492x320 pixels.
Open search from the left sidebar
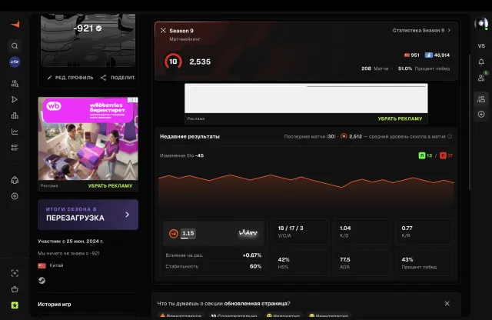[15, 46]
